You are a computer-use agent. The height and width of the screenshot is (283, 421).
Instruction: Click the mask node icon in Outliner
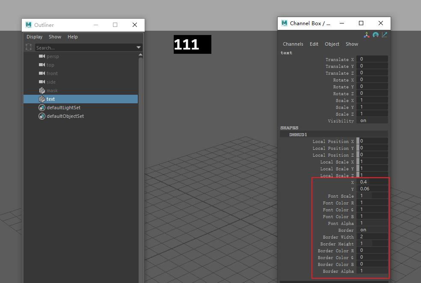[x=42, y=90]
